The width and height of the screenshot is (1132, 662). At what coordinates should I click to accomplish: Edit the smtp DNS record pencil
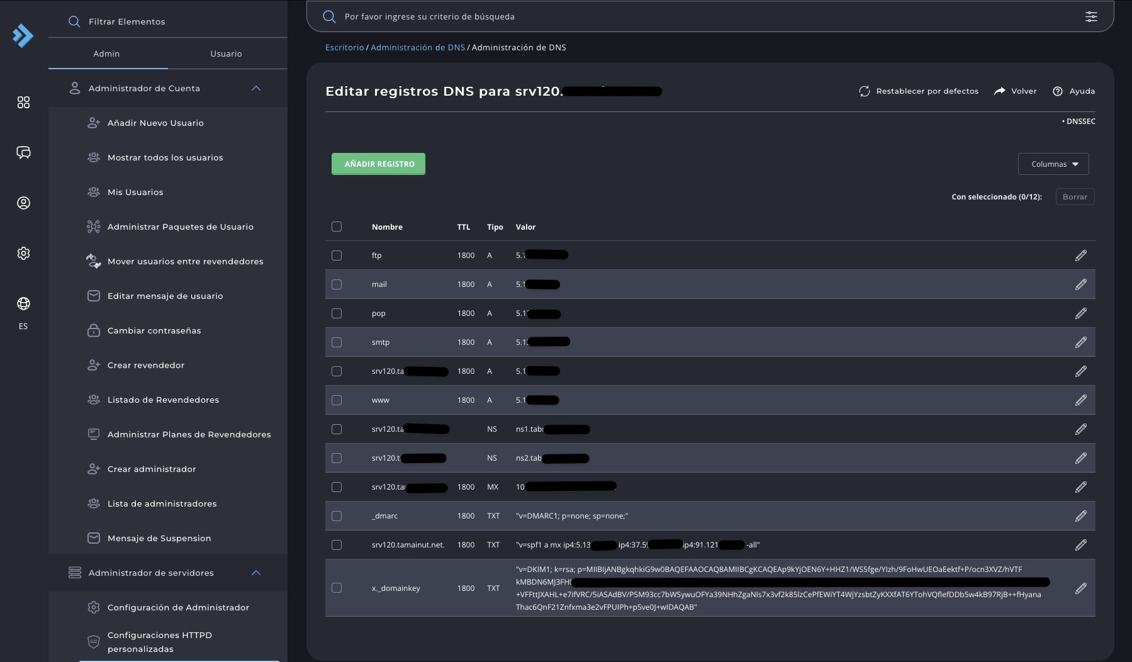coord(1080,342)
